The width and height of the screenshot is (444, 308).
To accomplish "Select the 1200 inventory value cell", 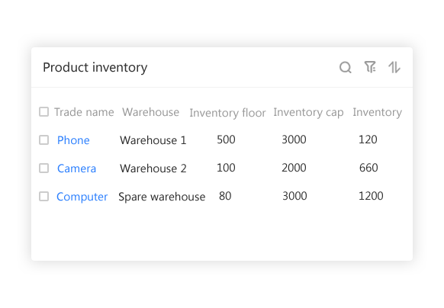I will coord(371,196).
